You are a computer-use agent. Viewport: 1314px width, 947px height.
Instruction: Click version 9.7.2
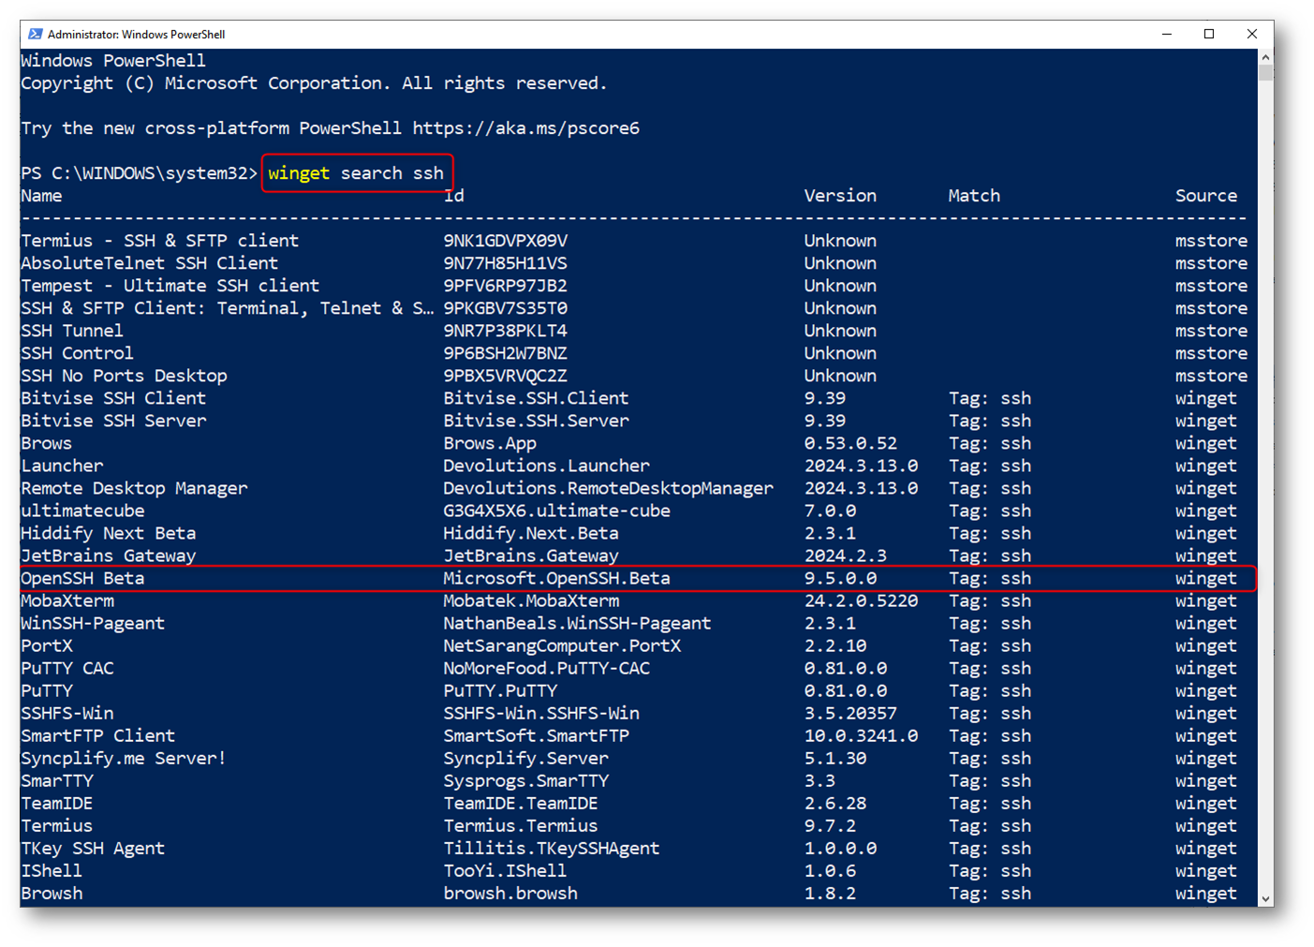[830, 825]
